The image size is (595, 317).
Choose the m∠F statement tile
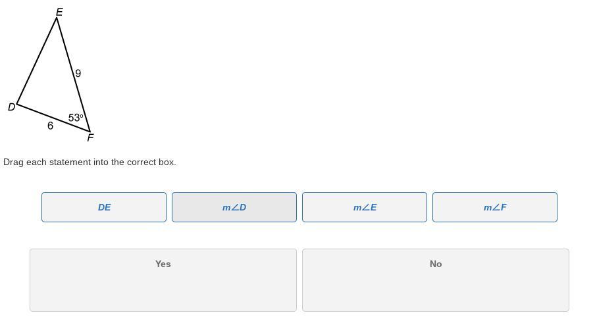coord(495,207)
